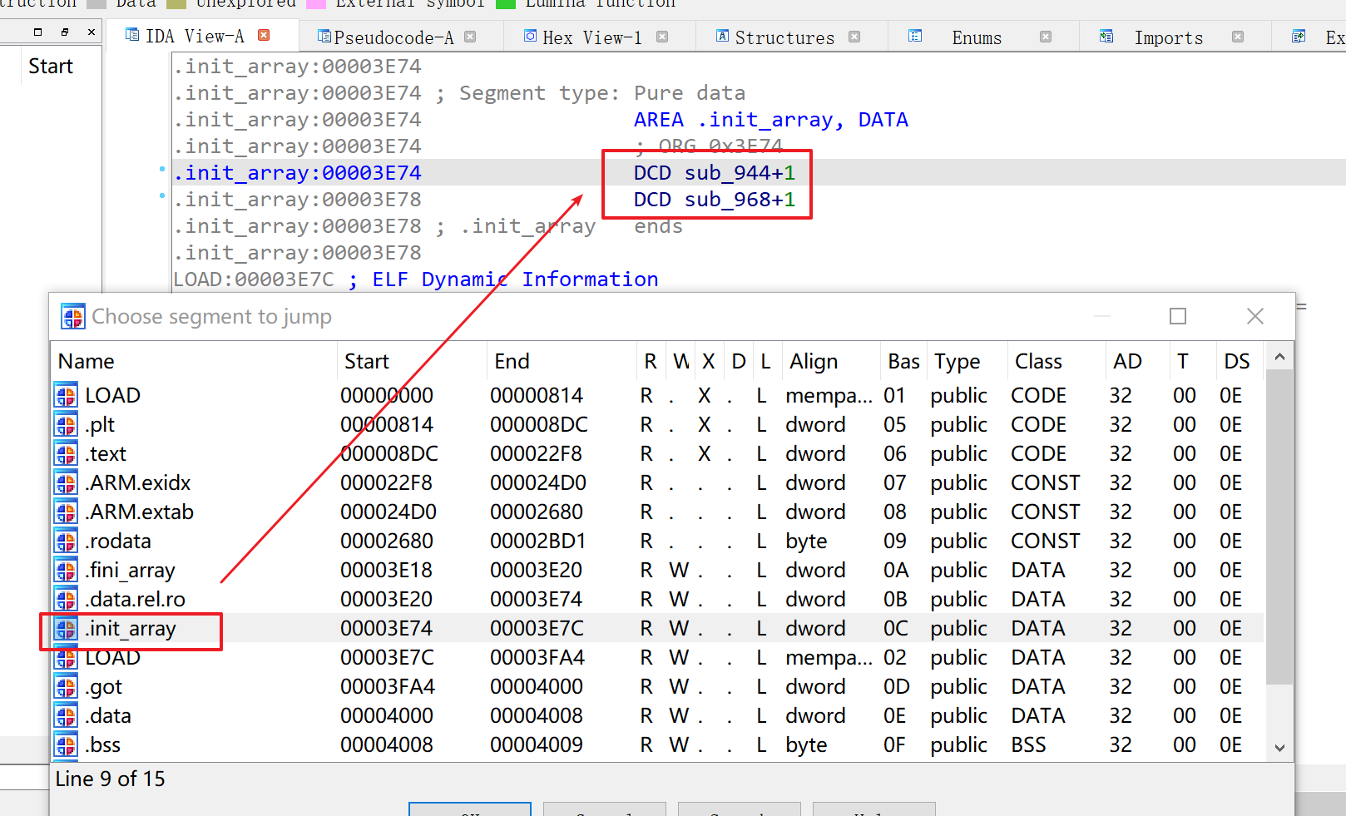Click the .got row's DATA class
The image size is (1346, 816).
pyautogui.click(x=1037, y=686)
